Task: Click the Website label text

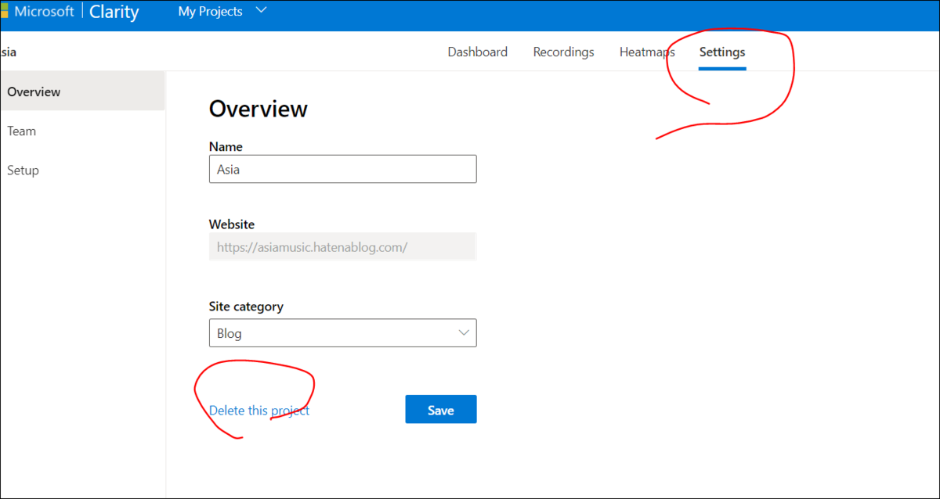Action: (x=232, y=224)
